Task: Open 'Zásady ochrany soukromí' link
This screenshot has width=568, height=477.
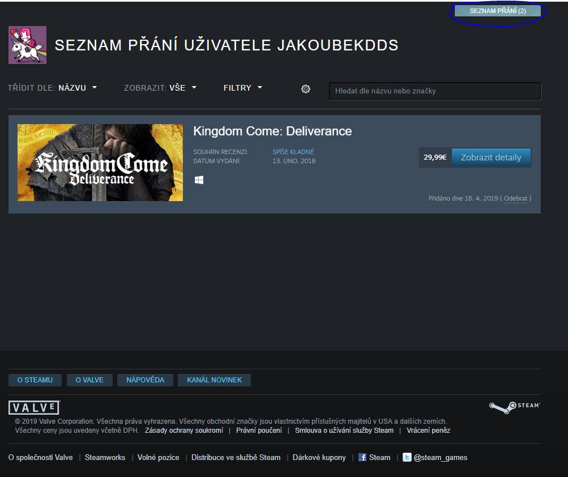Action: [184, 430]
